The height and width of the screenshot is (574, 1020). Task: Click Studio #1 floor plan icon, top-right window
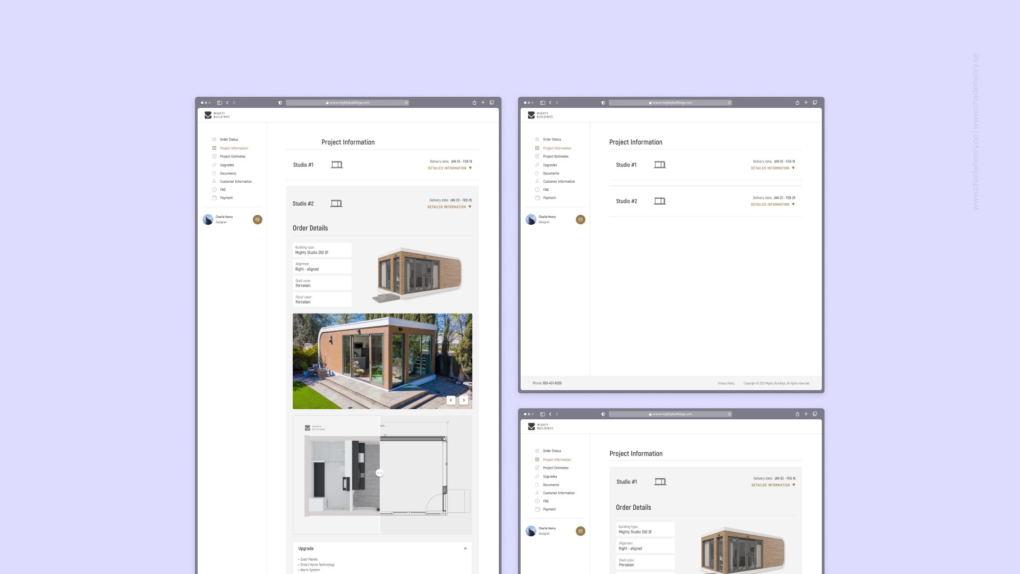point(660,165)
